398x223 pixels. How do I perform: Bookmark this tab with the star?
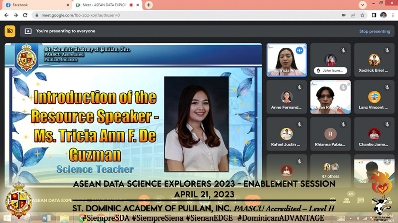pos(363,15)
